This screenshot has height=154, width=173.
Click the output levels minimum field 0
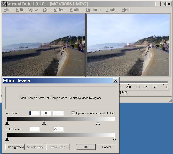(x=34, y=129)
